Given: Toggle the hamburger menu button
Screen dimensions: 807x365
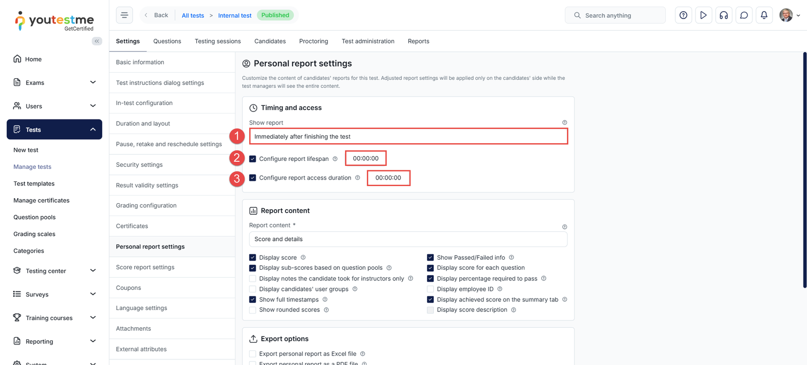Looking at the screenshot, I should pos(124,15).
